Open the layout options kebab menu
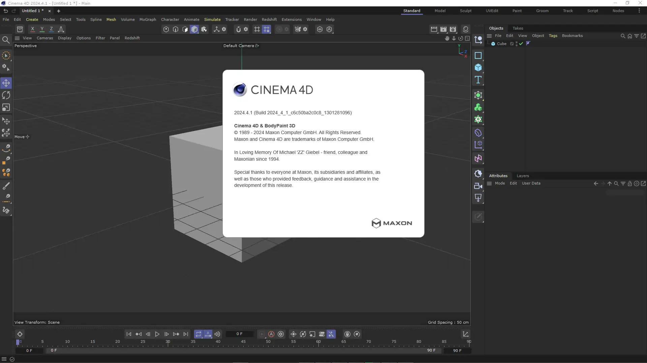Viewport: 647px width, 363px height. (639, 11)
